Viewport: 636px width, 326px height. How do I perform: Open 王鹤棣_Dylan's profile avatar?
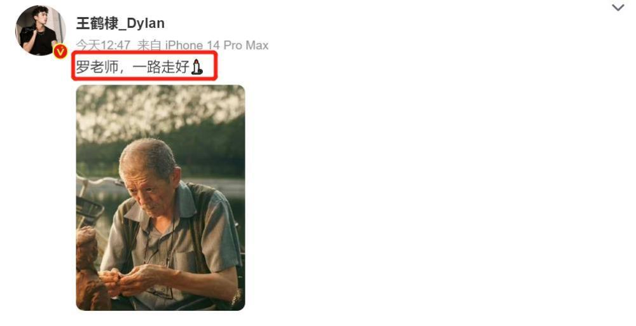(40, 31)
